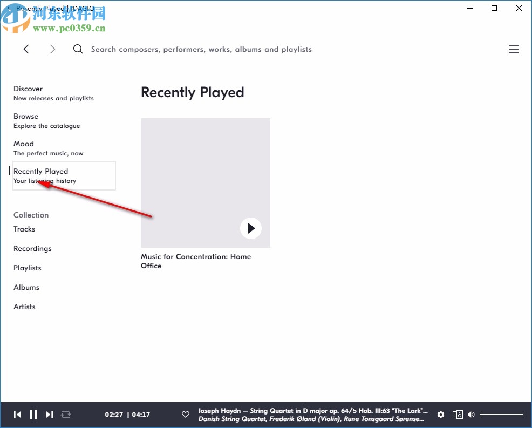Close the IDAGIO window

point(519,8)
